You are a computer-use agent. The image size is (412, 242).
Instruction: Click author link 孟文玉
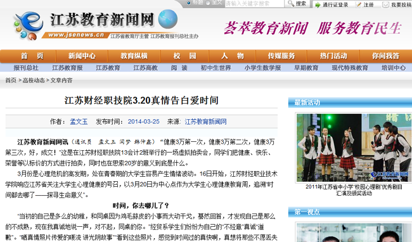(x=79, y=122)
